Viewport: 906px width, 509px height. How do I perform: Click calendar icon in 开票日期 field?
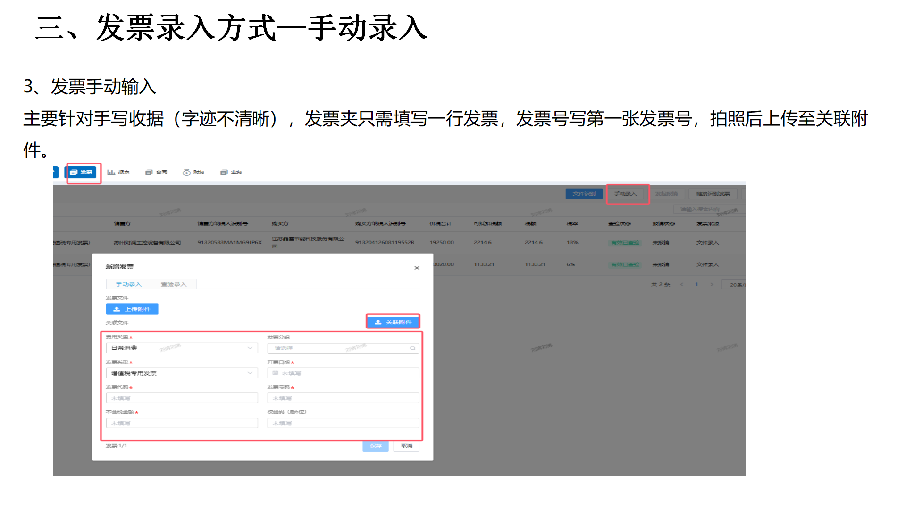click(275, 373)
